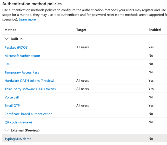Screen dimensions: 167x145
Task: Click the External (Preview) group label
Action: (25, 130)
